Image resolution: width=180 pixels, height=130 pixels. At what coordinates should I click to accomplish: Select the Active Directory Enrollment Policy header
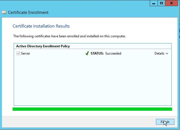click(x=93, y=46)
